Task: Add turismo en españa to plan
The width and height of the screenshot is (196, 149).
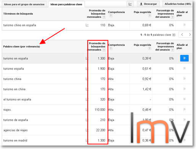Action: coord(184,58)
